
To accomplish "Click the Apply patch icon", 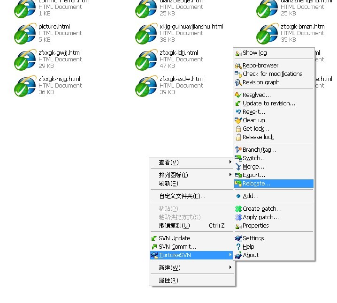I will [x=238, y=217].
